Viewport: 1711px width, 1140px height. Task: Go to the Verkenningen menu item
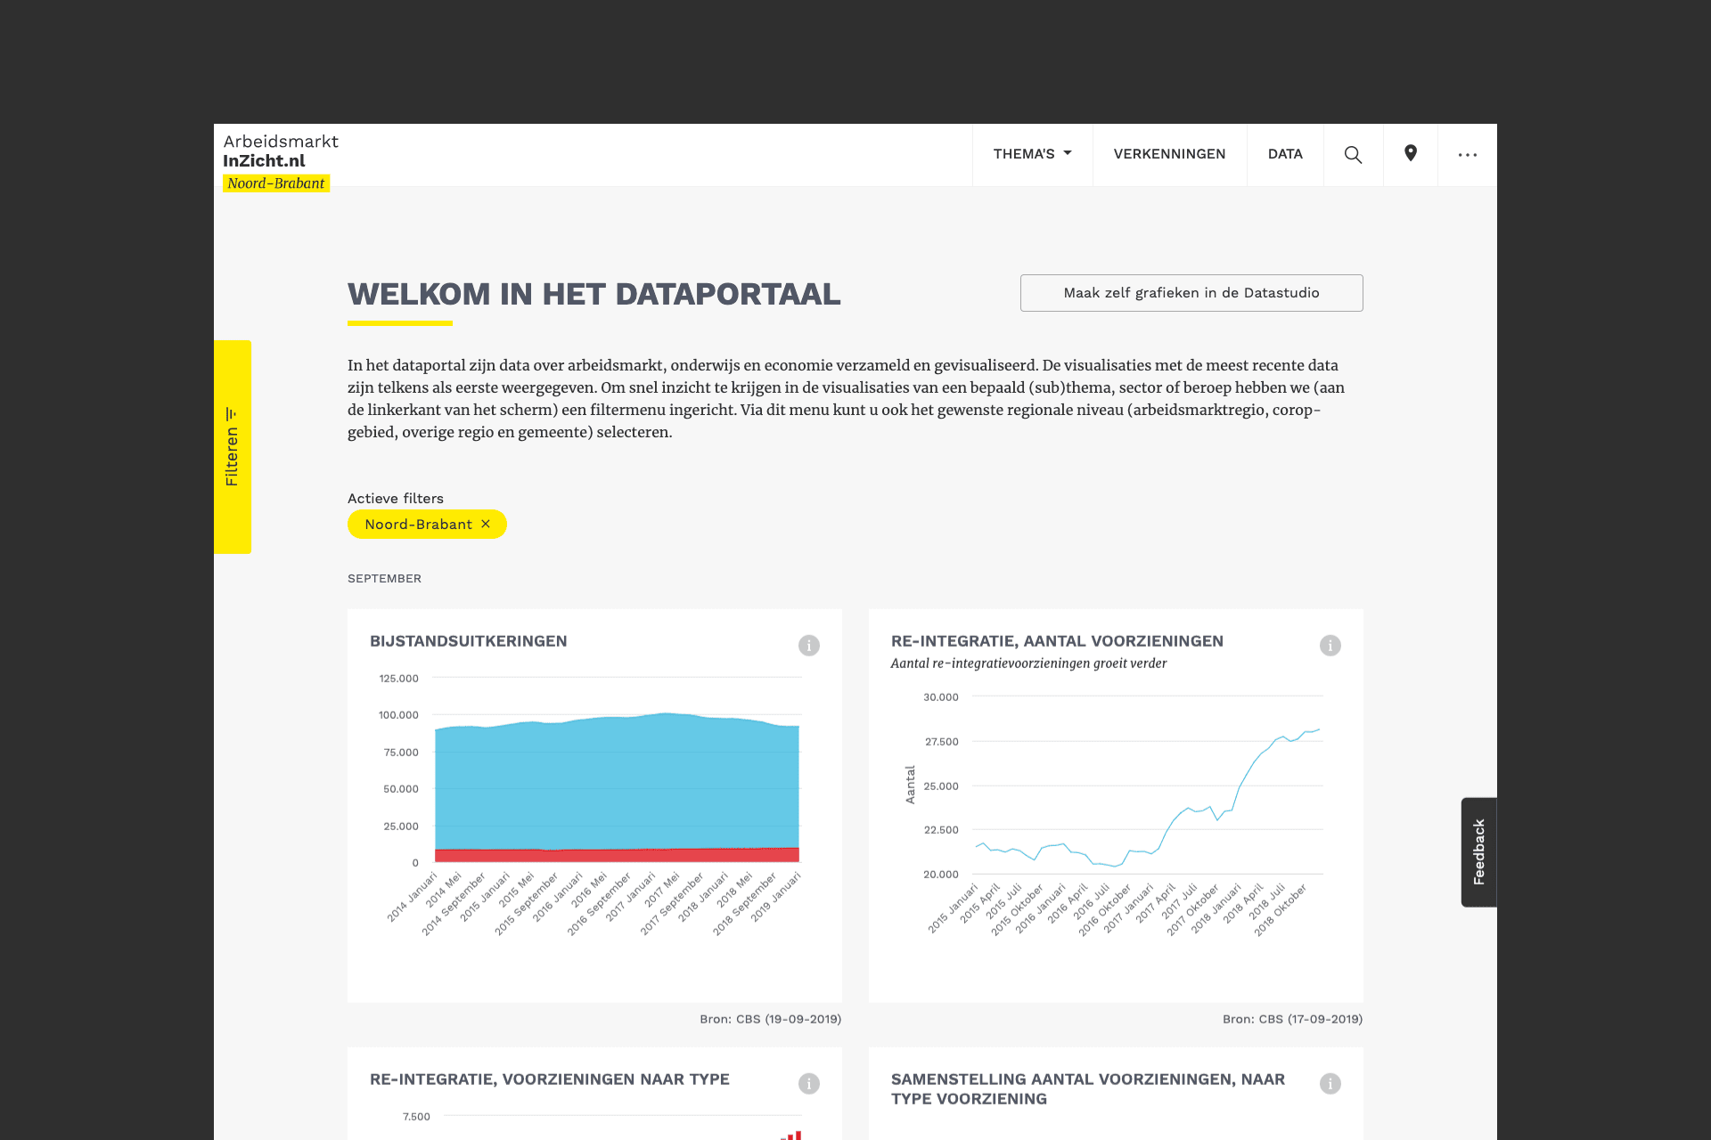(x=1169, y=154)
